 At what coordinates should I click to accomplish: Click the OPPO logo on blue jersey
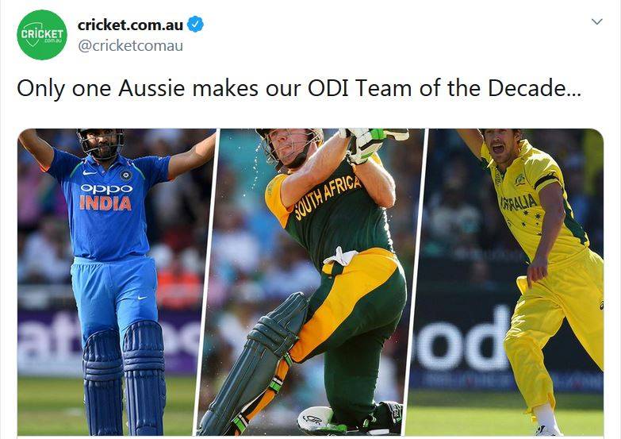[105, 189]
